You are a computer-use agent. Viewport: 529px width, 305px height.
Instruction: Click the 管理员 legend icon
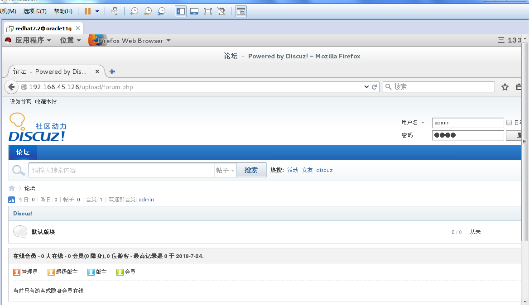(17, 272)
